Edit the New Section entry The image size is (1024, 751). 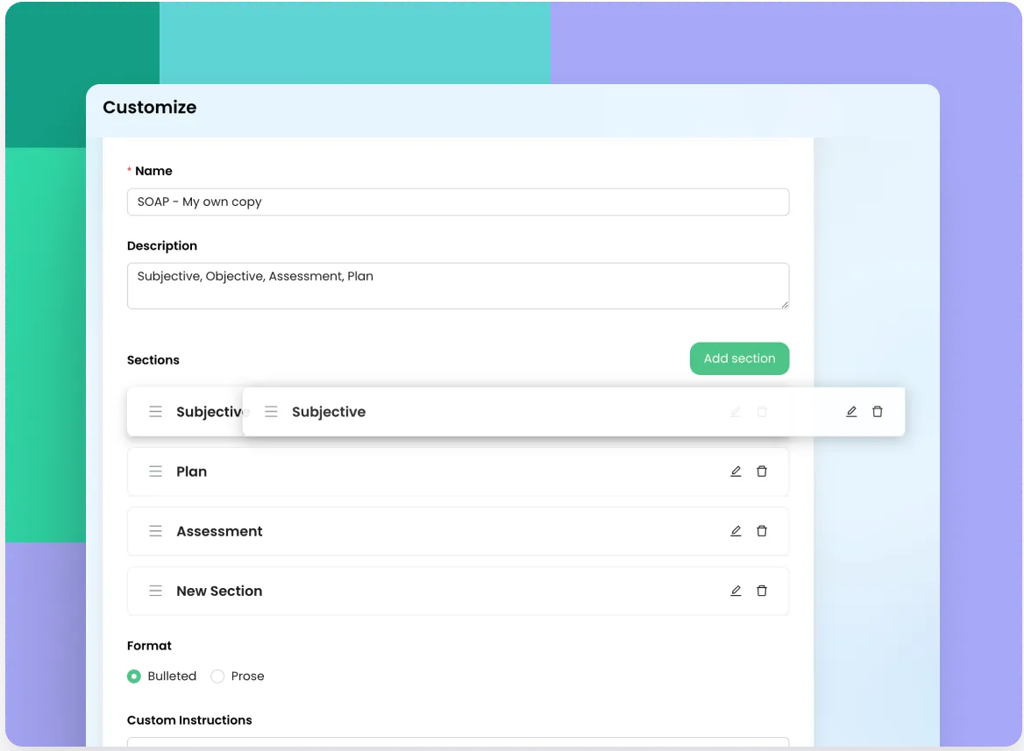(x=736, y=591)
